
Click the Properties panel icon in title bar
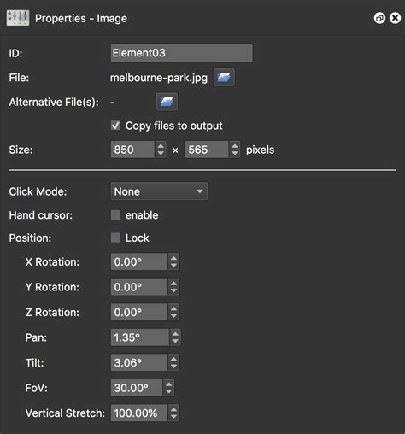tap(18, 18)
